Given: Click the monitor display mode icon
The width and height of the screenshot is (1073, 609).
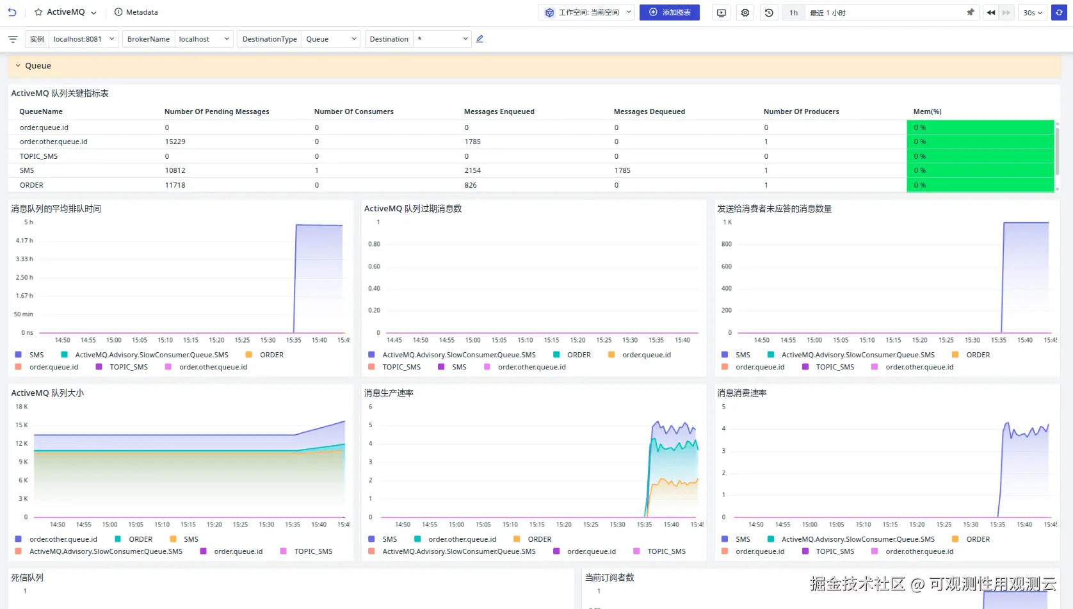Looking at the screenshot, I should click(x=722, y=13).
